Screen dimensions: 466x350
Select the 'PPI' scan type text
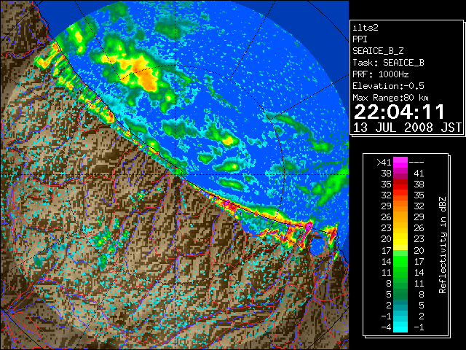[360, 39]
